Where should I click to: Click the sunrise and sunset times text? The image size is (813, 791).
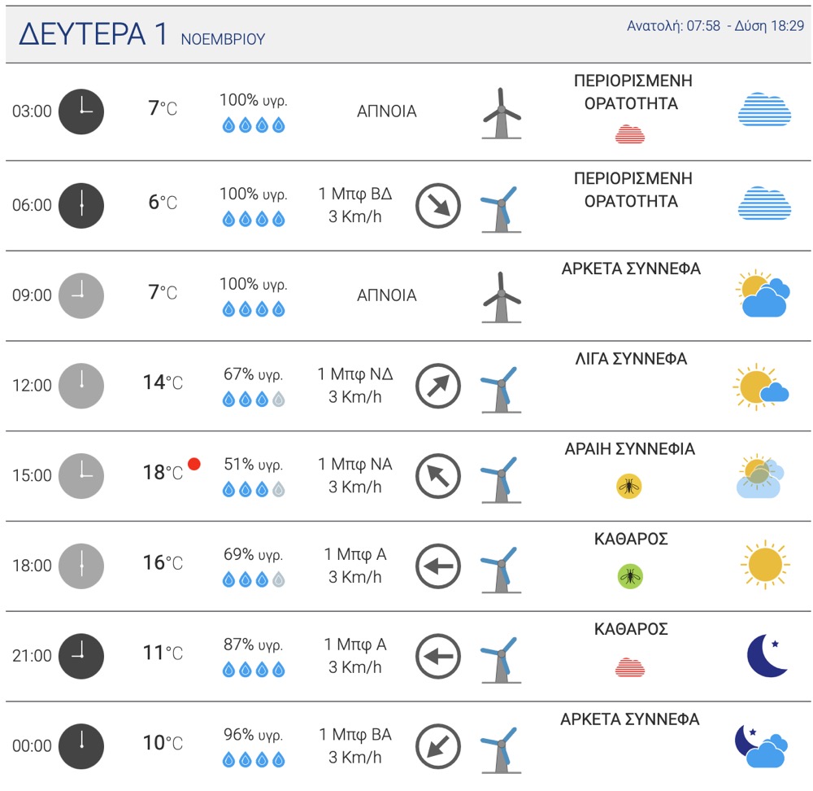[715, 25]
